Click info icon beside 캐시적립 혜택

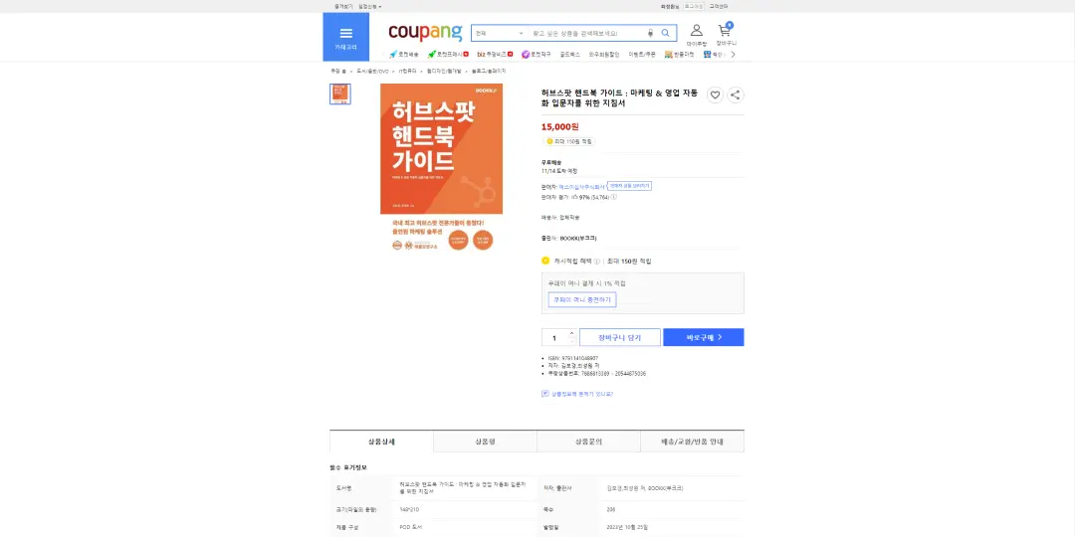click(597, 261)
